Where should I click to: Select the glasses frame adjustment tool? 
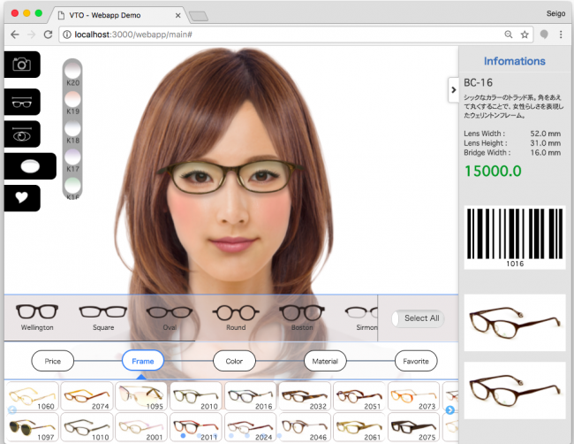(x=22, y=102)
